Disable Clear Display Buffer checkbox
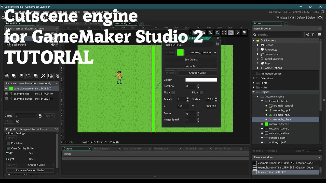326x183 pixels. 8,148
